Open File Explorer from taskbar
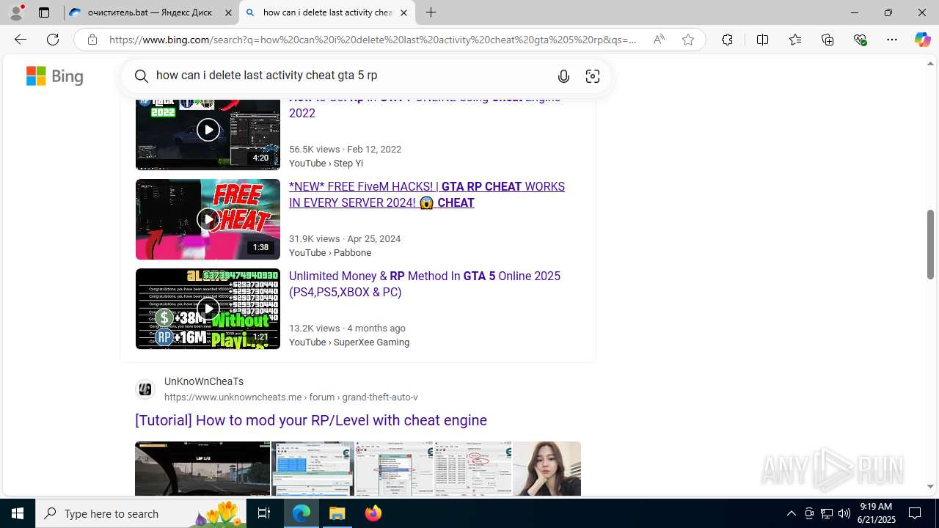 point(337,513)
